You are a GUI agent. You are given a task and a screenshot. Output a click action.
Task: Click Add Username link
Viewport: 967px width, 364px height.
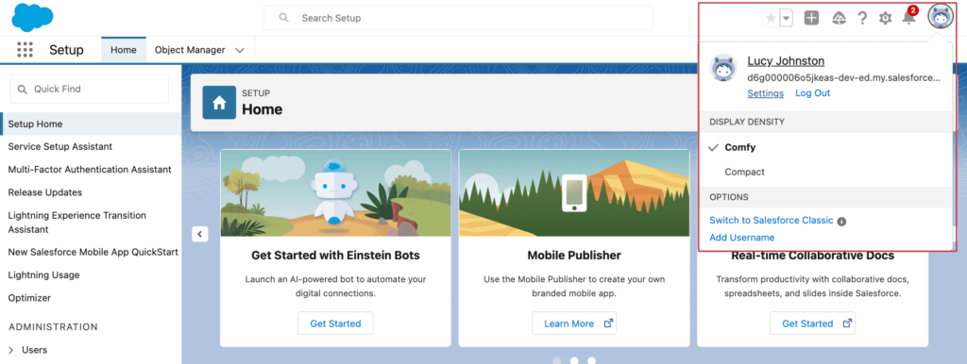(x=742, y=237)
